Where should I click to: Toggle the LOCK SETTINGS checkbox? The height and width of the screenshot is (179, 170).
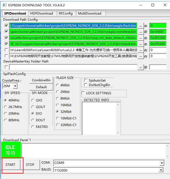(83, 93)
